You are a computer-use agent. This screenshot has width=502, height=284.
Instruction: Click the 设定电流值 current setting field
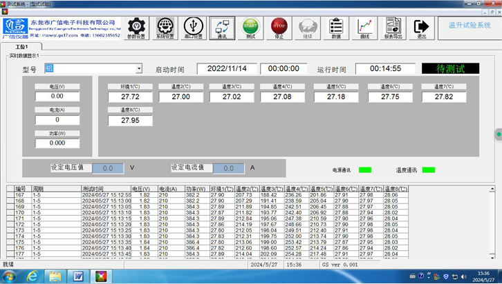pos(228,168)
